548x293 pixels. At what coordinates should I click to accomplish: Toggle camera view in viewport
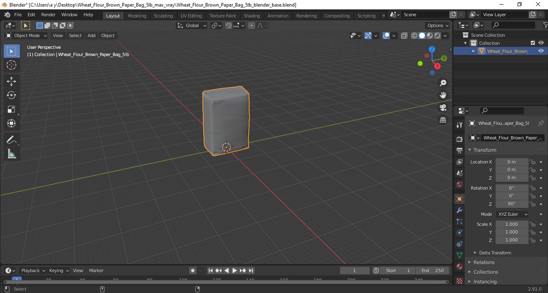443,107
